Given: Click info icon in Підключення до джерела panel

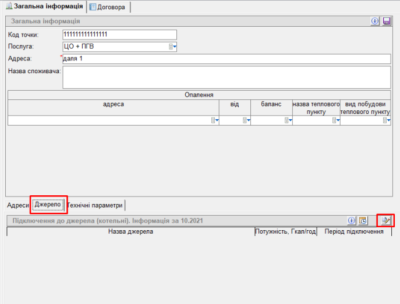Looking at the screenshot, I should [352, 220].
